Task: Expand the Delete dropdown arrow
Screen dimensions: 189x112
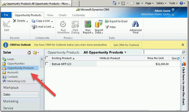Action: click(27, 22)
